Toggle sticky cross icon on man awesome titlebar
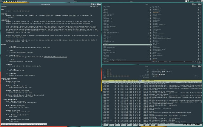The height and width of the screenshot is (127, 203). point(94,4)
